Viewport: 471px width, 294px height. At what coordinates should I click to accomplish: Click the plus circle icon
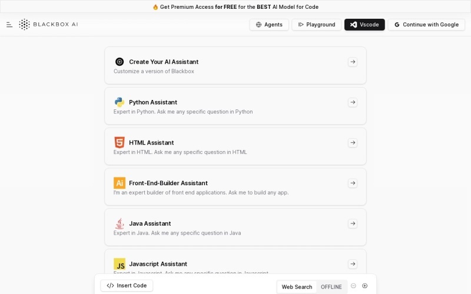[x=364, y=286]
